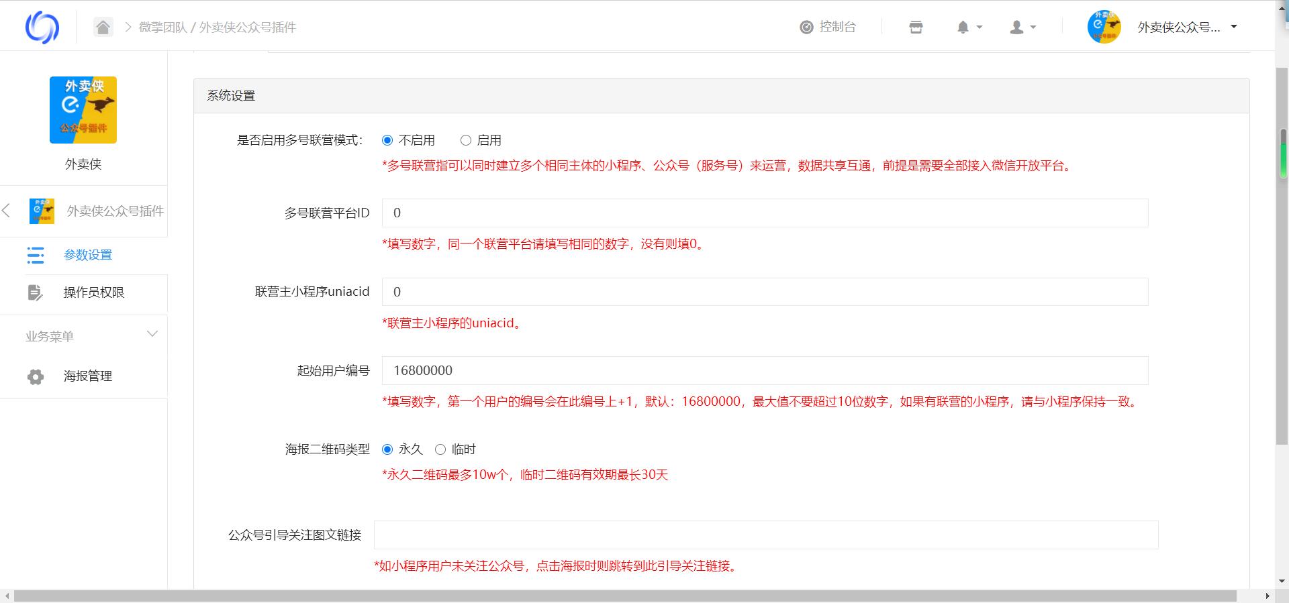The image size is (1289, 603).
Task: Click the 参数设置 list icon
Action: (36, 256)
